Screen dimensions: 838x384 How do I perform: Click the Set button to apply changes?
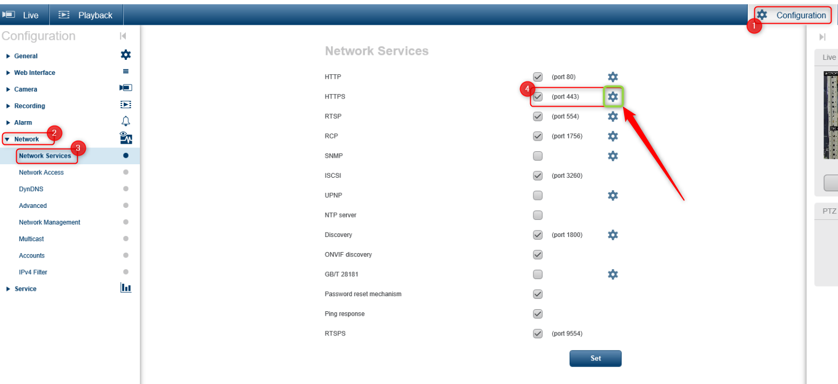(595, 358)
